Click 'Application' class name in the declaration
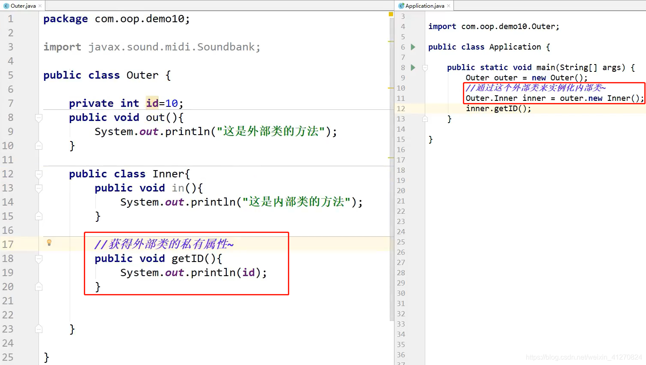This screenshot has height=365, width=646. (x=515, y=47)
